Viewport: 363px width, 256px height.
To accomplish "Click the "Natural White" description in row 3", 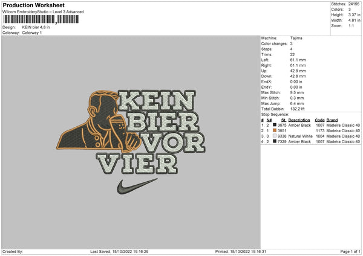I will tap(301, 136).
